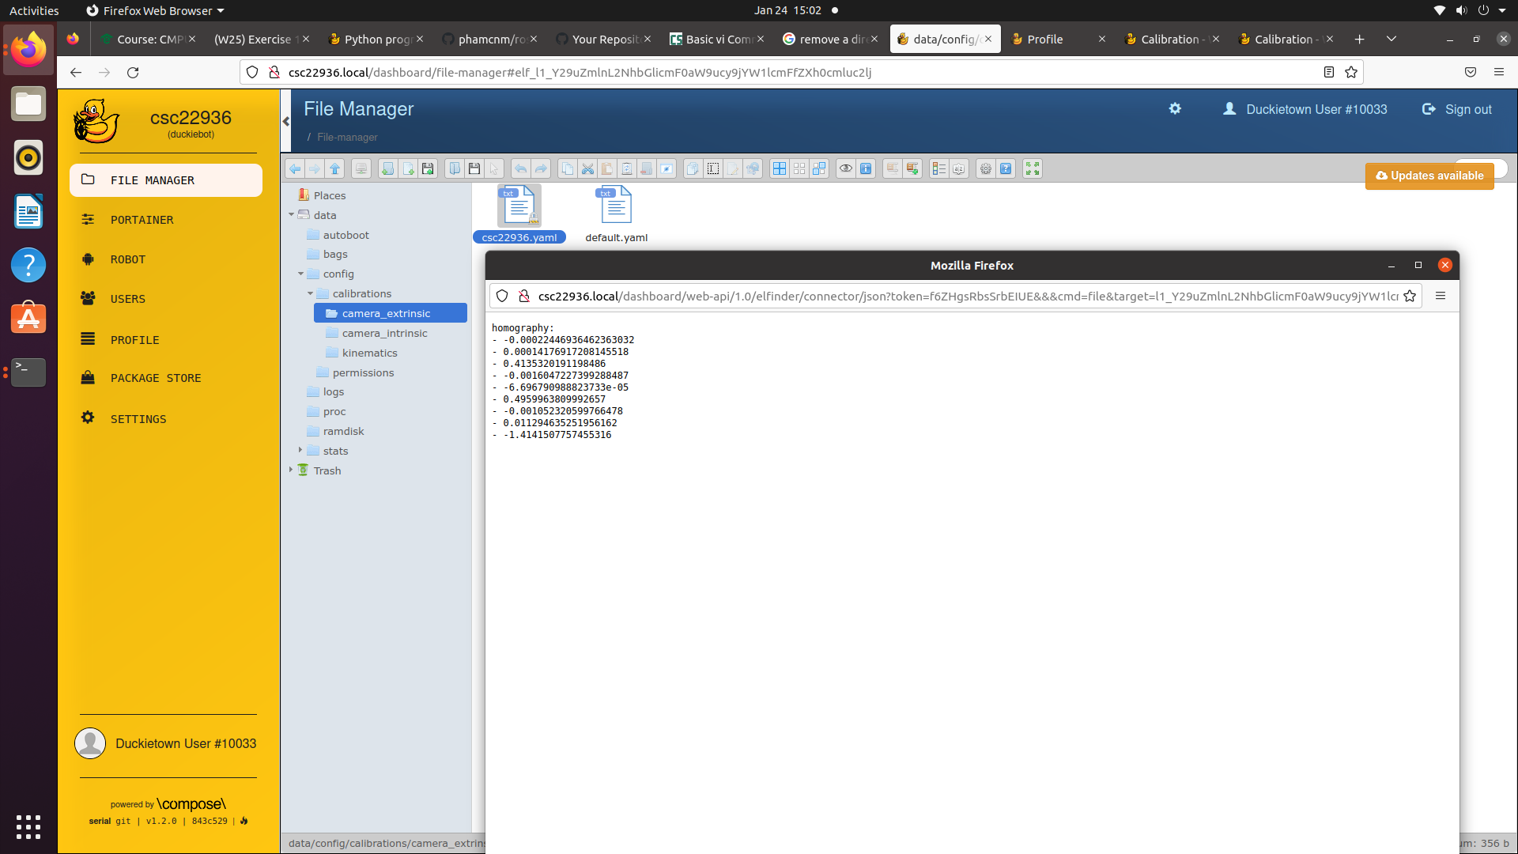Click the fullscreen icon in file manager toolbar
Viewport: 1518px width, 854px height.
pyautogui.click(x=1033, y=168)
